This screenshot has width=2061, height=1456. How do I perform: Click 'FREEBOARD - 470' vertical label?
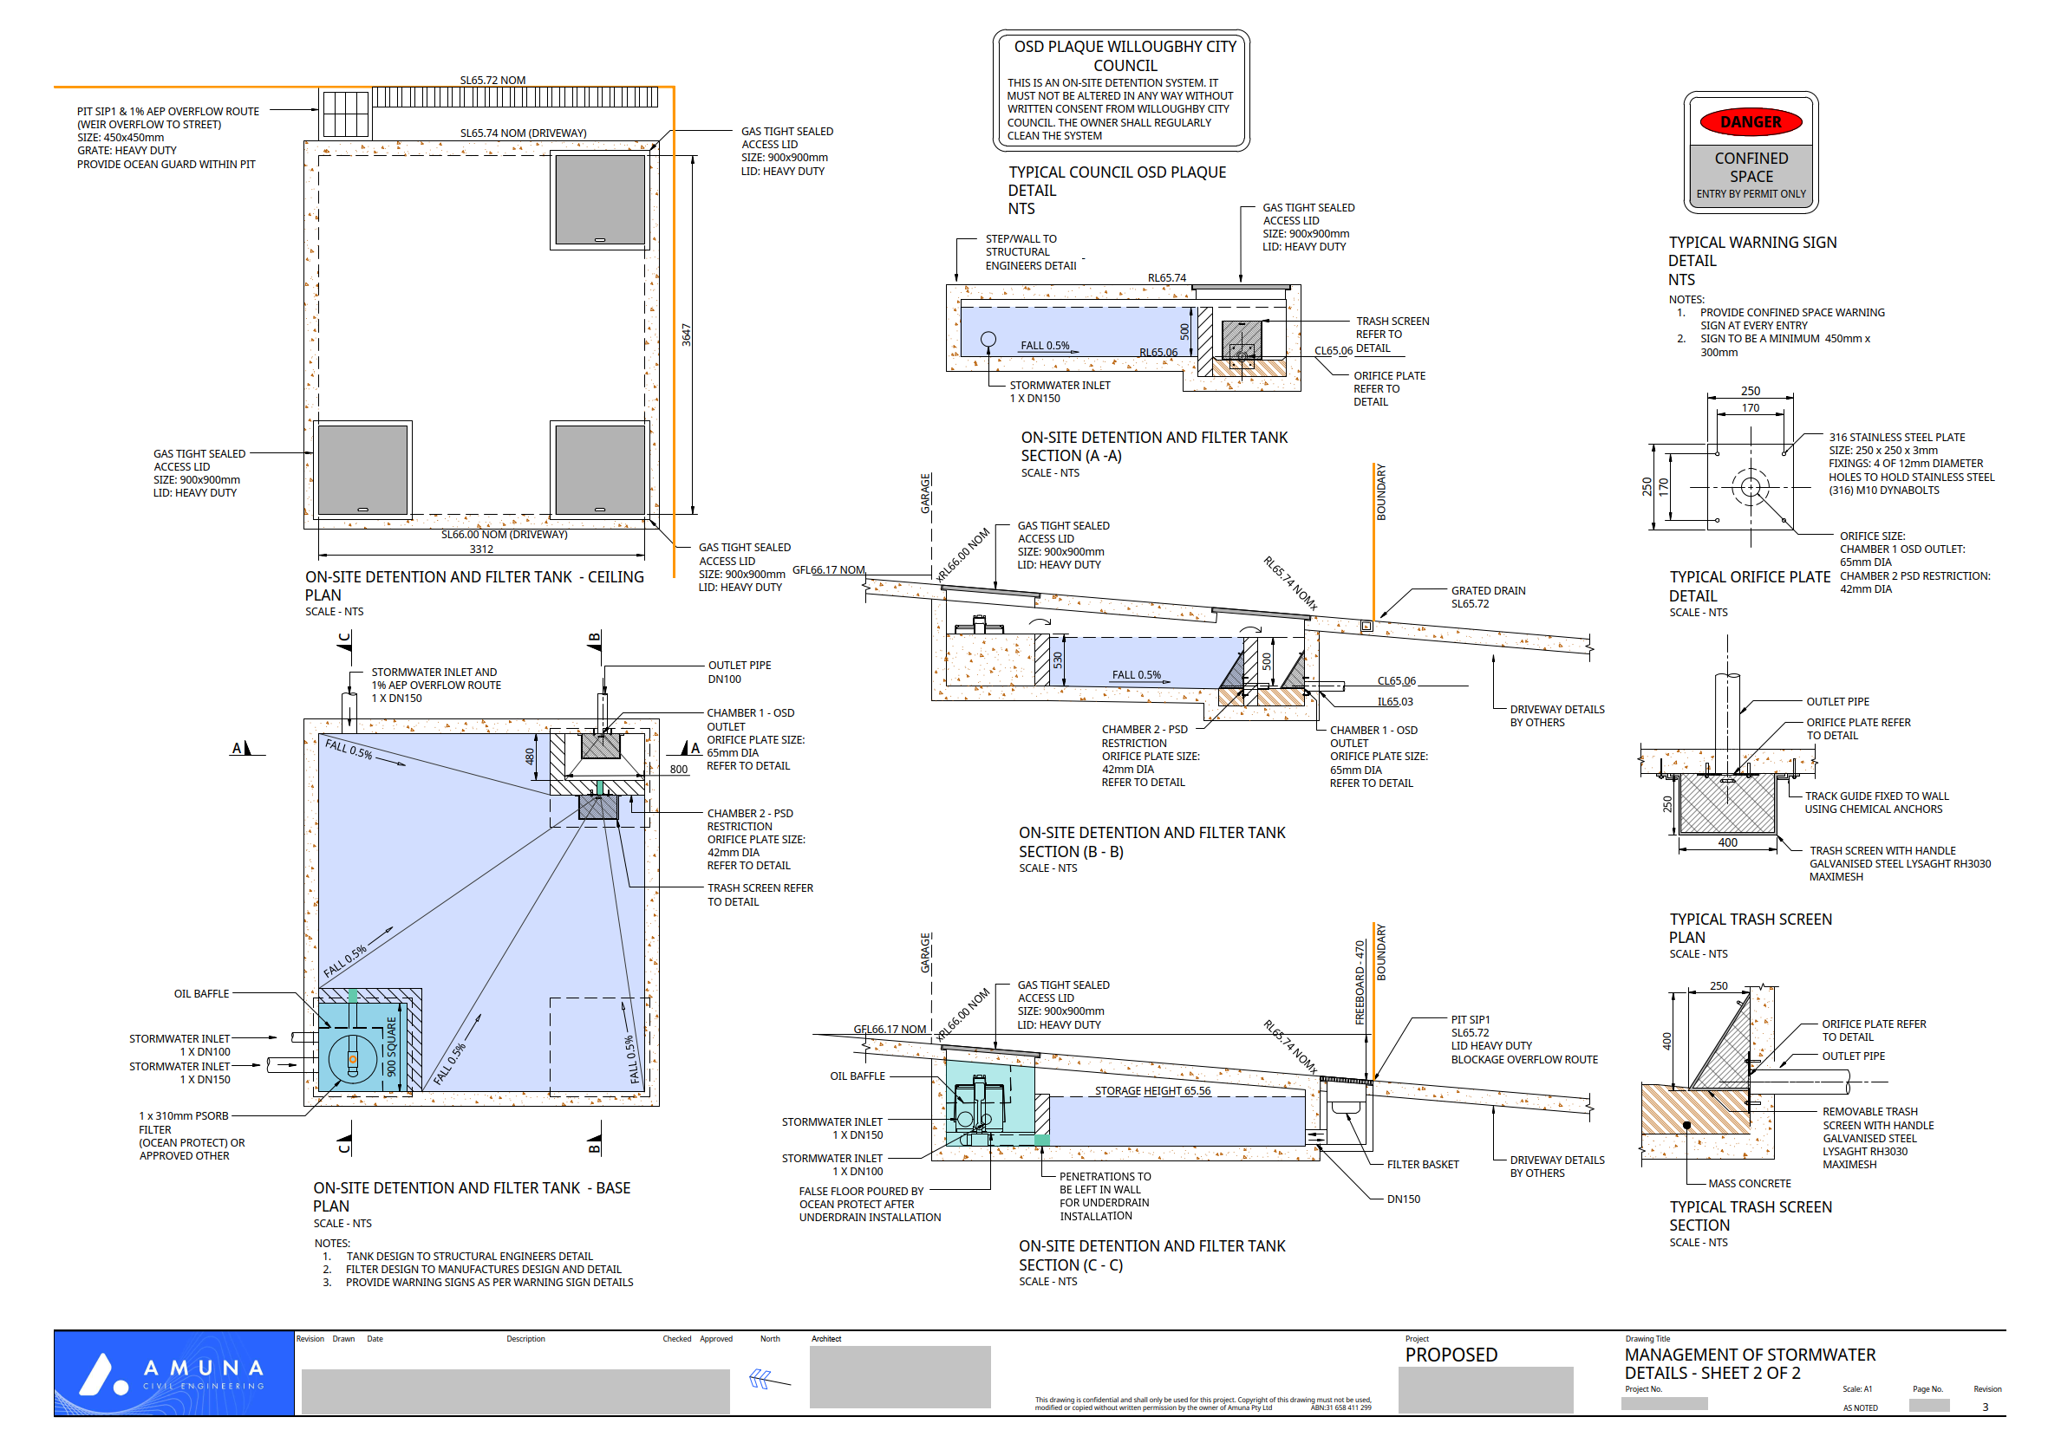click(x=1359, y=982)
